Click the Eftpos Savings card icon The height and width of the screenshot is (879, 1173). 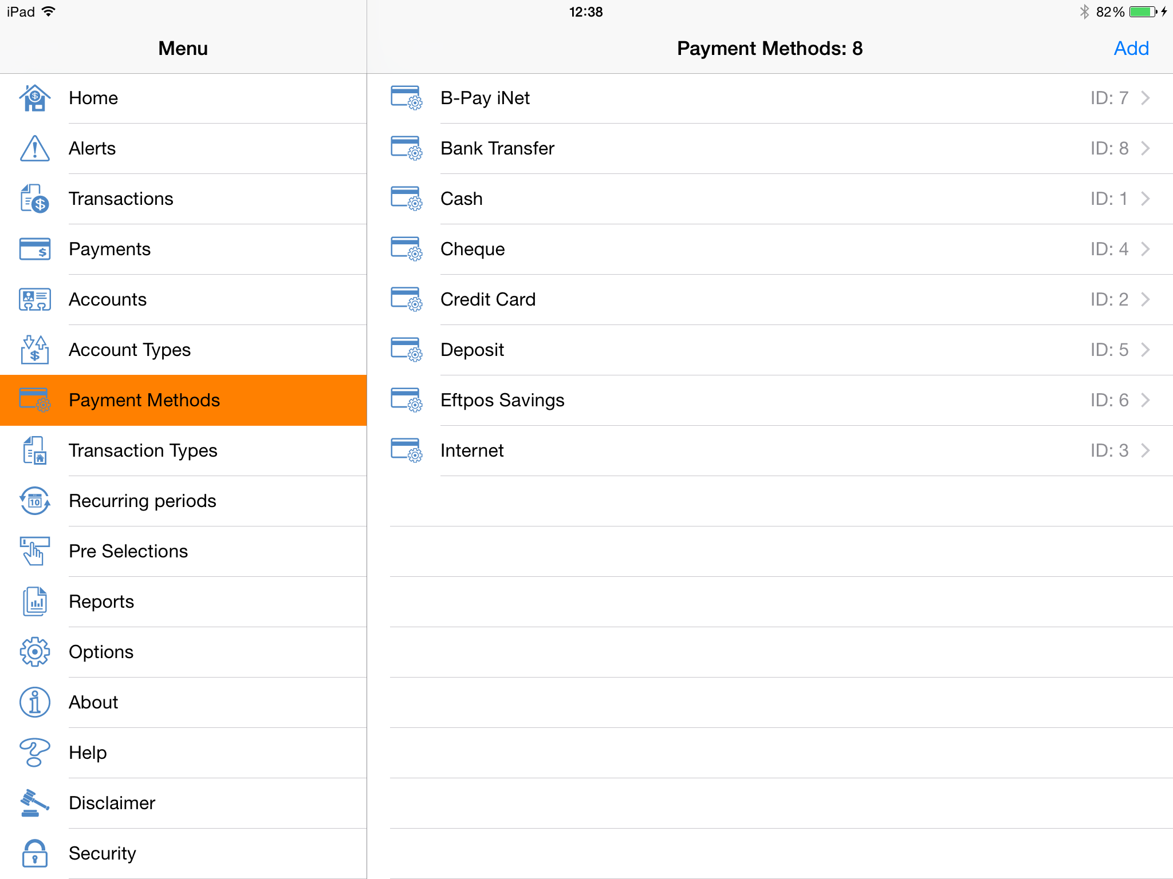point(406,400)
